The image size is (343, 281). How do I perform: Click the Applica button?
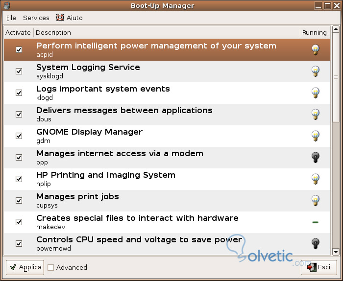click(x=25, y=267)
